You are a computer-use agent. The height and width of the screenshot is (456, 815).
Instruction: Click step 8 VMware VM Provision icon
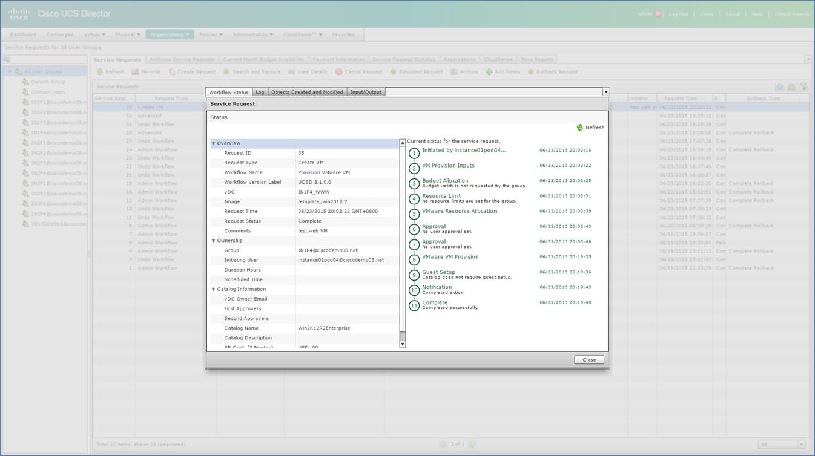[x=414, y=260]
